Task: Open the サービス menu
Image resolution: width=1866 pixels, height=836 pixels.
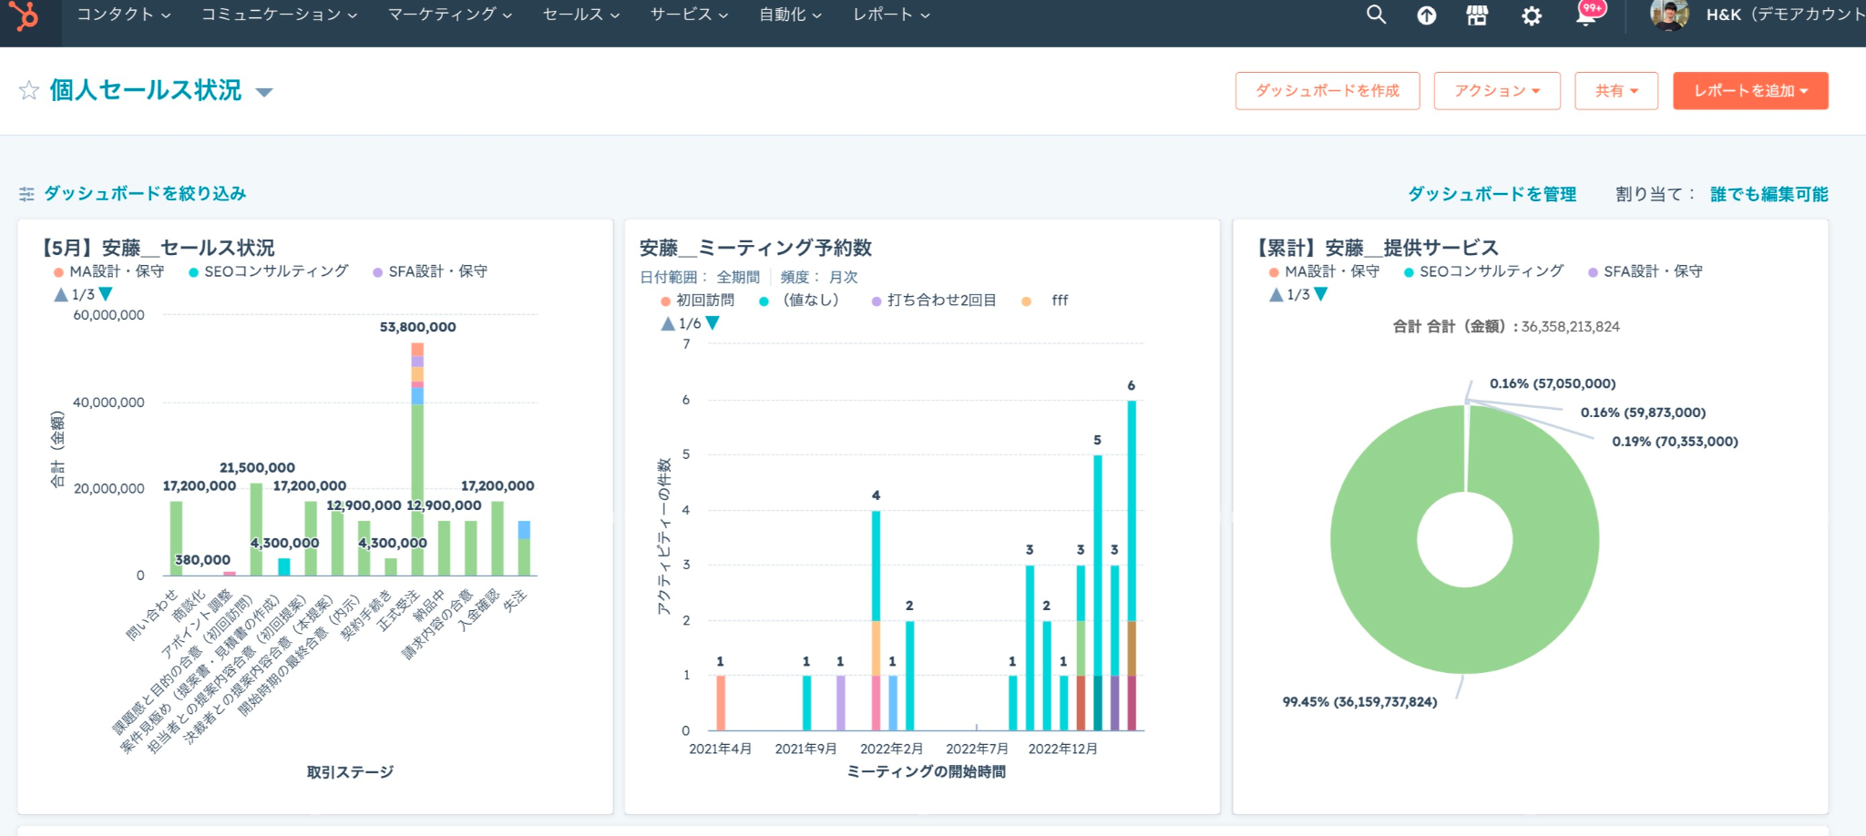Action: click(689, 15)
